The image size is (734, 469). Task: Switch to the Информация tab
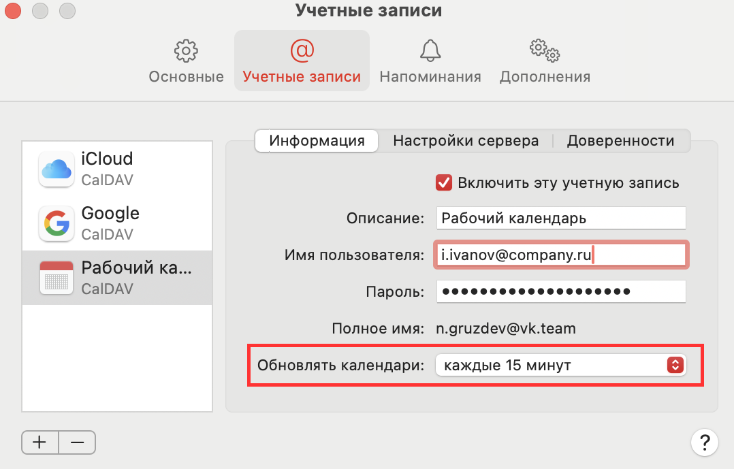317,141
